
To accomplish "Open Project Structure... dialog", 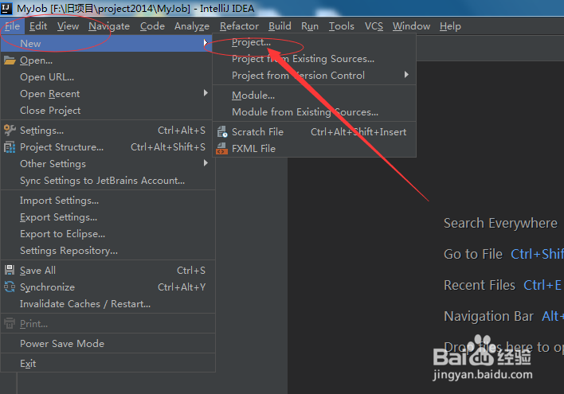I will click(x=107, y=147).
